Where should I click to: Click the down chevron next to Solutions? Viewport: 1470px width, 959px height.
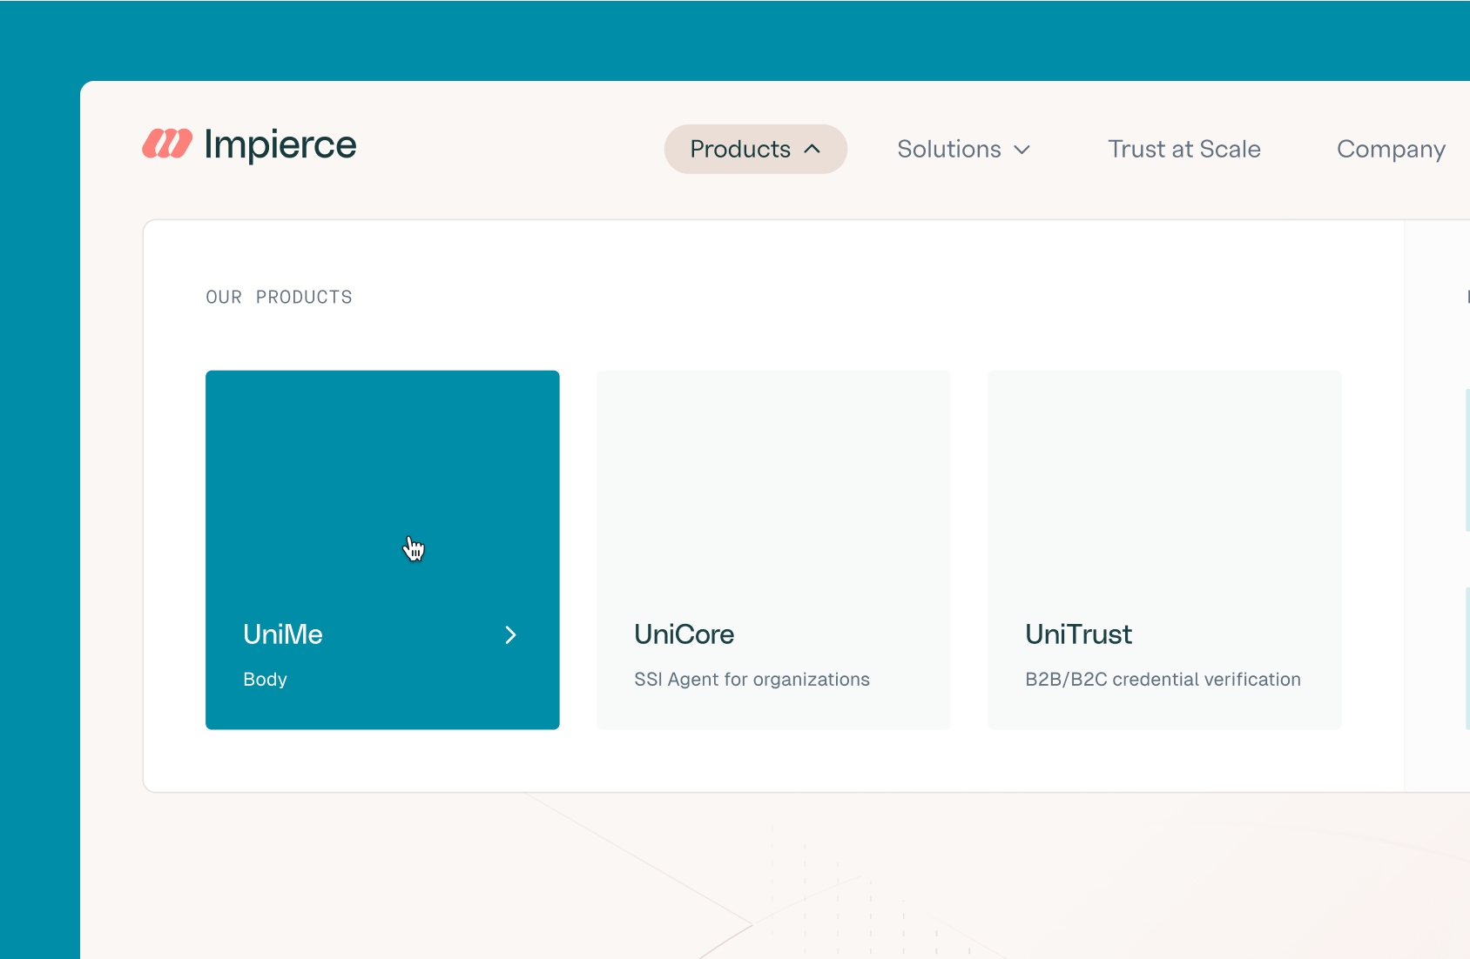coord(1022,150)
